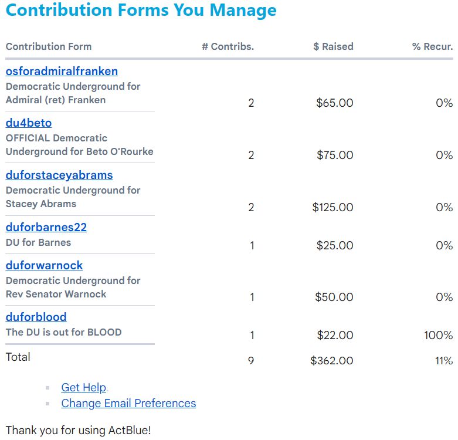Open the duforstaceyabrams form link

click(59, 175)
